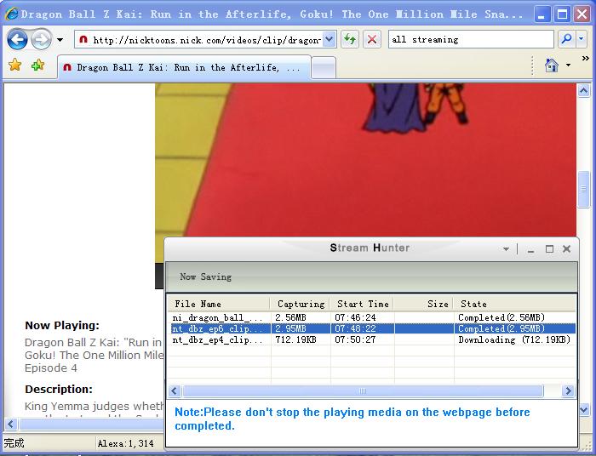Click the Alexa:1,314 status bar entry
This screenshot has height=456, width=596.
point(125,443)
